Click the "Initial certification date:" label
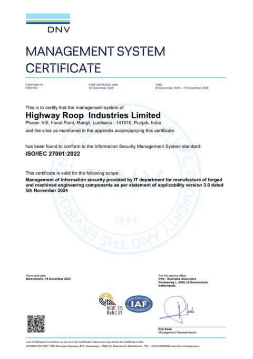This screenshot has width=253, height=359. click(x=103, y=85)
